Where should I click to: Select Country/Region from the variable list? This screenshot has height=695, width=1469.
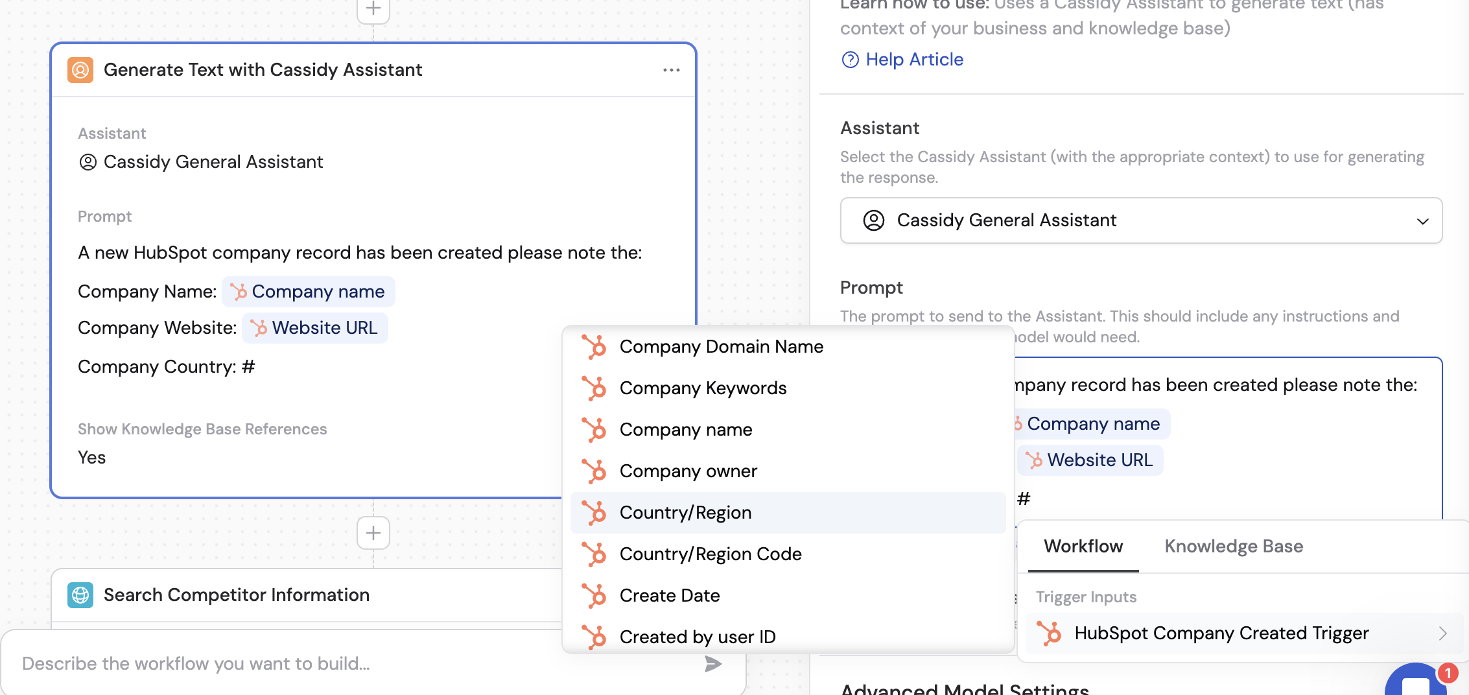(x=685, y=512)
